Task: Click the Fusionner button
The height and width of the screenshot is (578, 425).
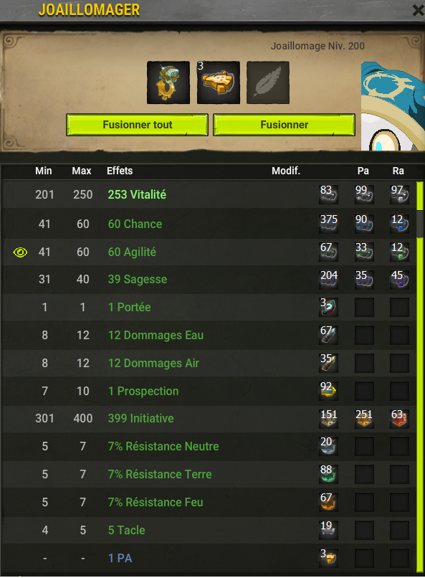Action: pos(284,125)
